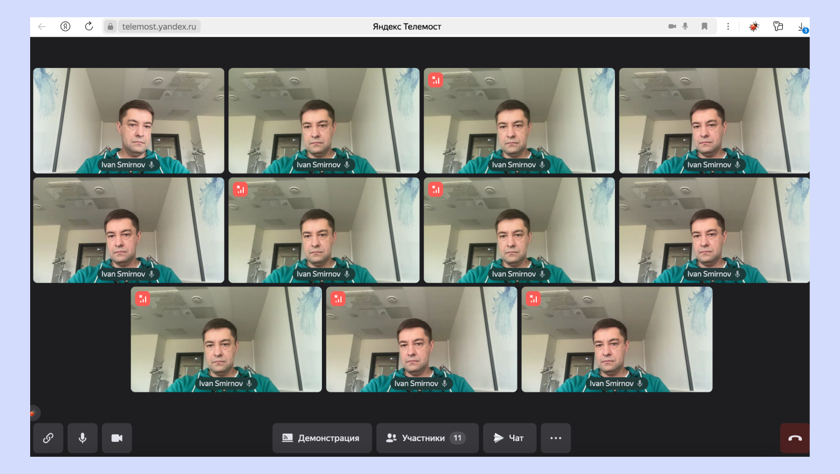This screenshot has height=474, width=840.
Task: Open the Yandex home button in toolbar
Action: [x=65, y=26]
